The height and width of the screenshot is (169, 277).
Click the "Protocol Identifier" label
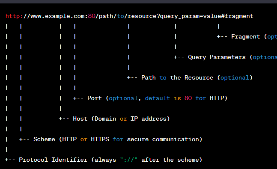pyautogui.click(x=53, y=160)
